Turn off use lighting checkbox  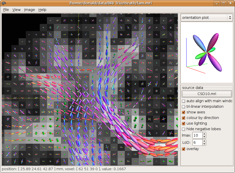(x=183, y=123)
